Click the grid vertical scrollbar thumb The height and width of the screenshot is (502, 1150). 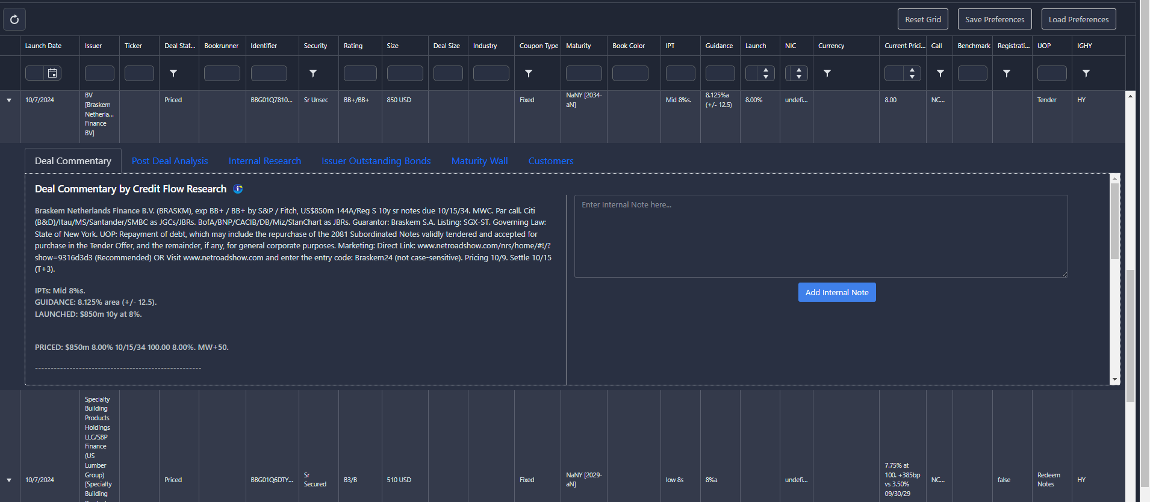(1131, 336)
